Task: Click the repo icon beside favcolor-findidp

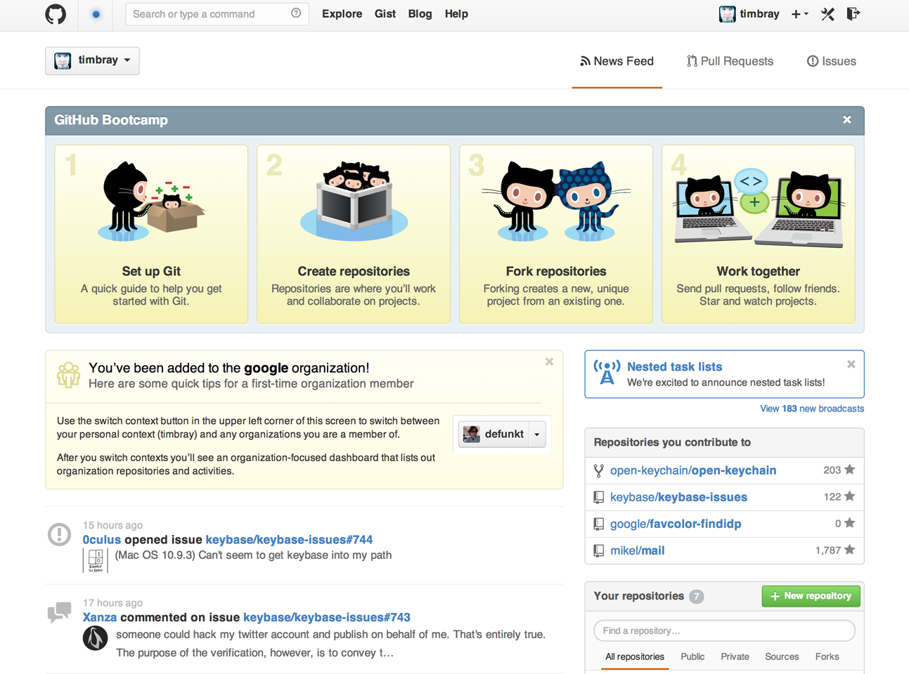Action: click(598, 524)
